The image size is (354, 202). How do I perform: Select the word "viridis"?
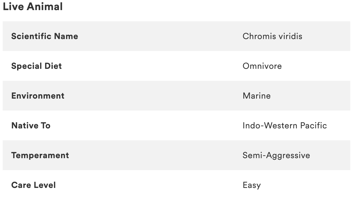tap(290, 36)
